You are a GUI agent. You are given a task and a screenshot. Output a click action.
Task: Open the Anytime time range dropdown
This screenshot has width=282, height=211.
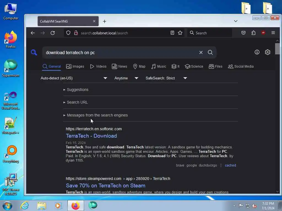point(126,78)
